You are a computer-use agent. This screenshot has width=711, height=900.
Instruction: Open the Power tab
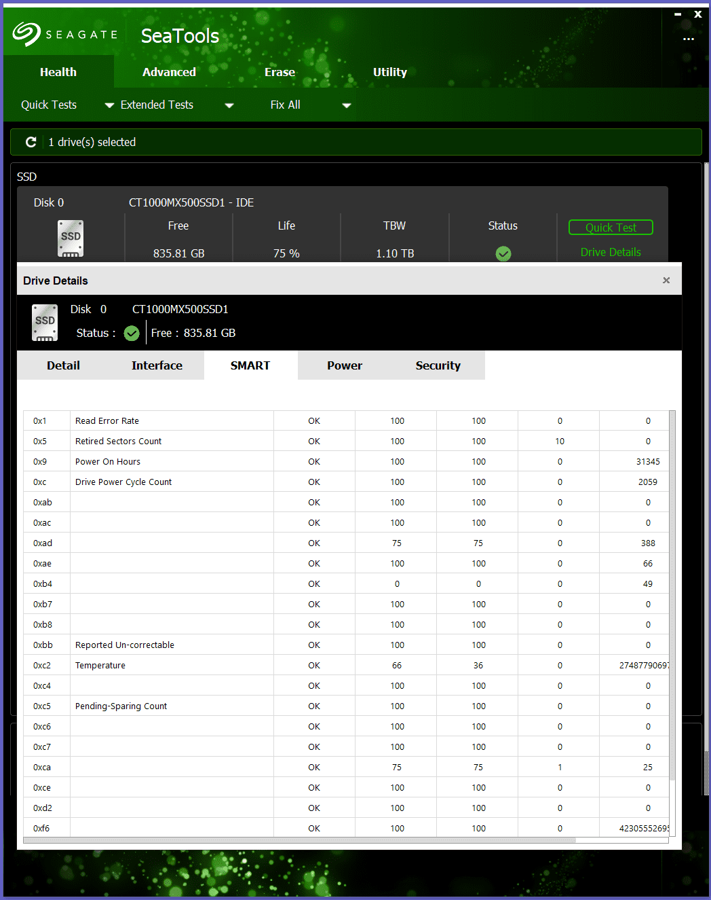click(x=345, y=365)
